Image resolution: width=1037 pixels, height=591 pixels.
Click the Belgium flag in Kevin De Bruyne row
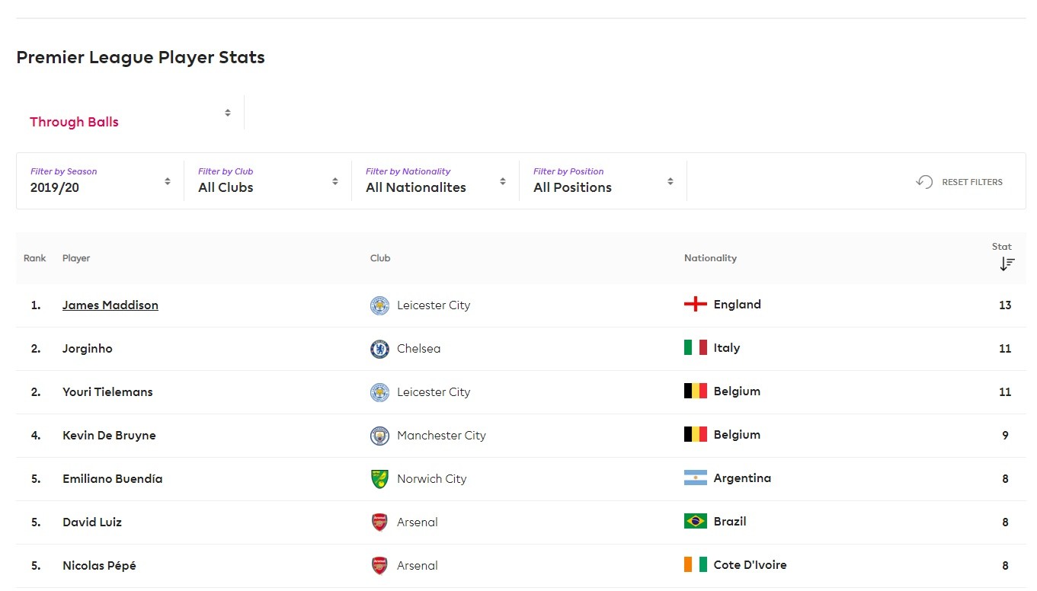tap(696, 435)
